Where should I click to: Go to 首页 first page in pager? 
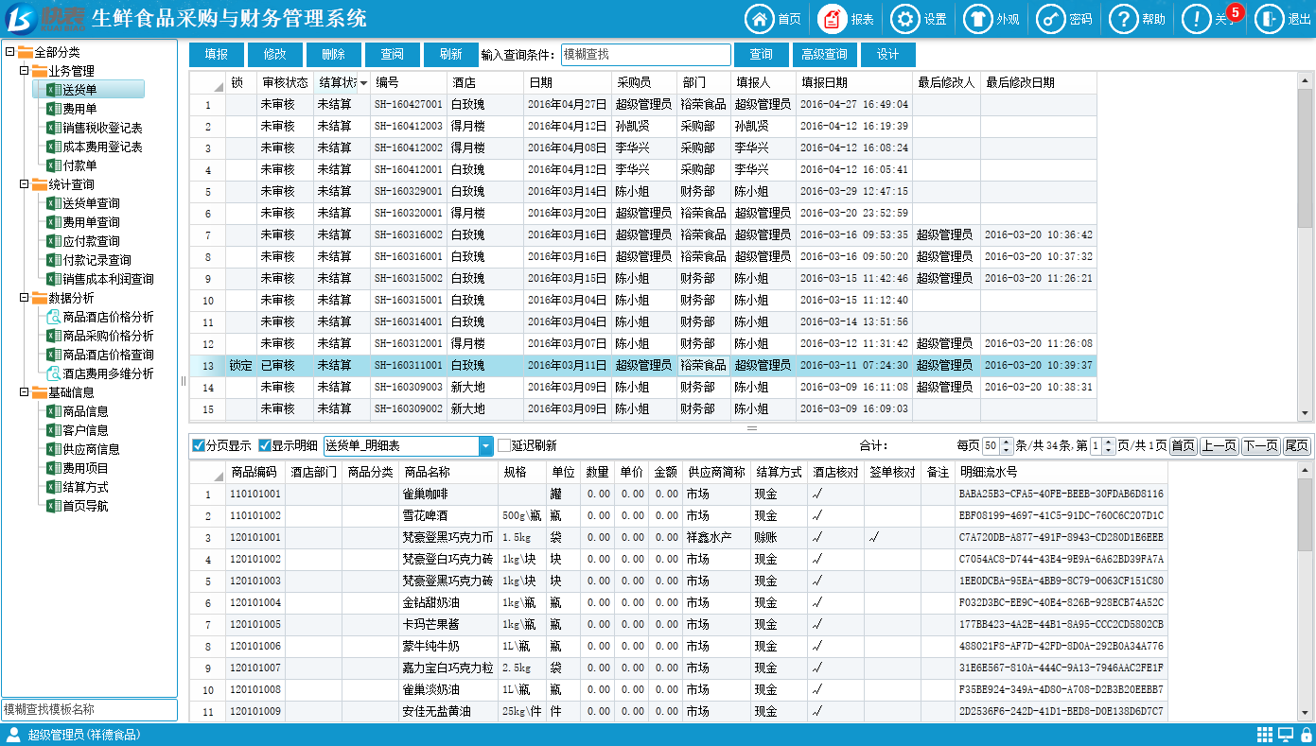pos(1183,446)
